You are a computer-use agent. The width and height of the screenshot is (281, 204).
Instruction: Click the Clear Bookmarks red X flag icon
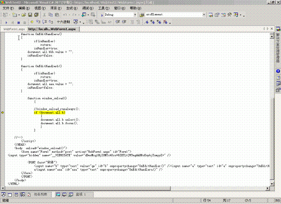[165, 22]
